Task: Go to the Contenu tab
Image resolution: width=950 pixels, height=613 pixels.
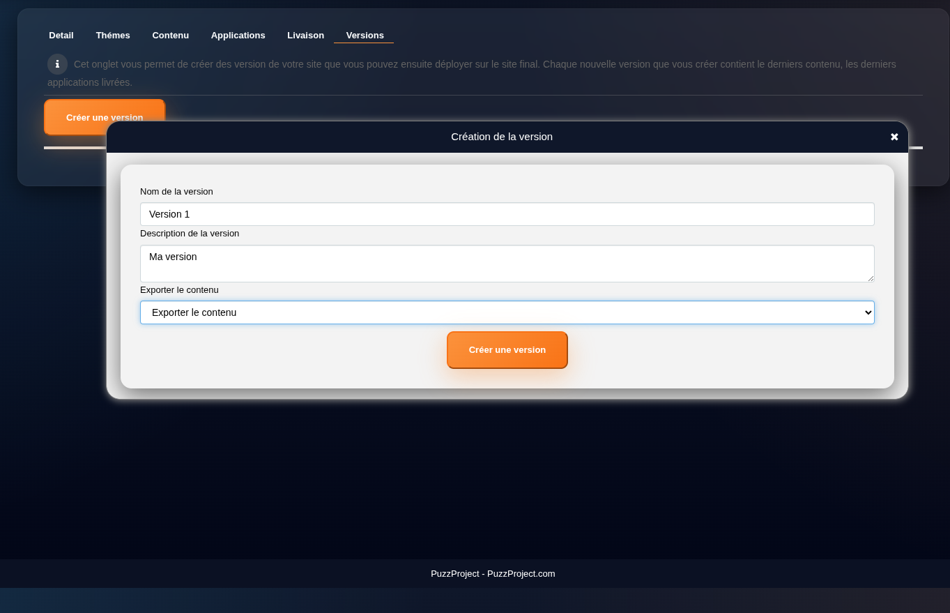Action: point(171,36)
